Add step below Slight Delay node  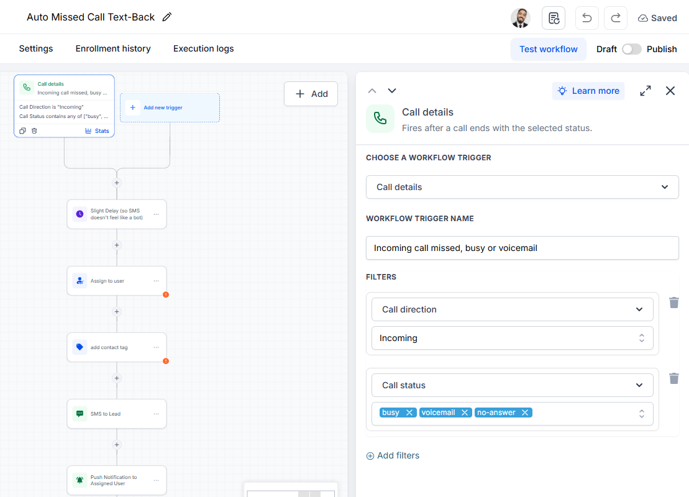pos(116,245)
